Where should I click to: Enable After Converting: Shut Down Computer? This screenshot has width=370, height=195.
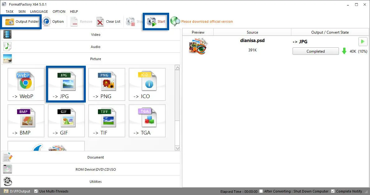tap(261, 191)
